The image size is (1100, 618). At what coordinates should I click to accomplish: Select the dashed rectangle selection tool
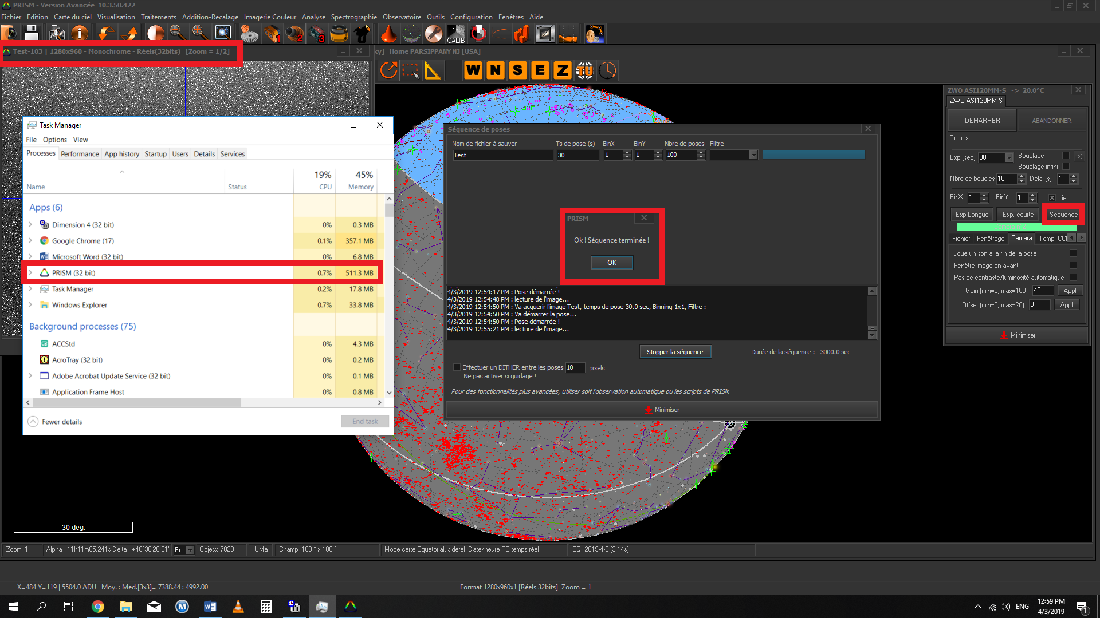point(411,70)
